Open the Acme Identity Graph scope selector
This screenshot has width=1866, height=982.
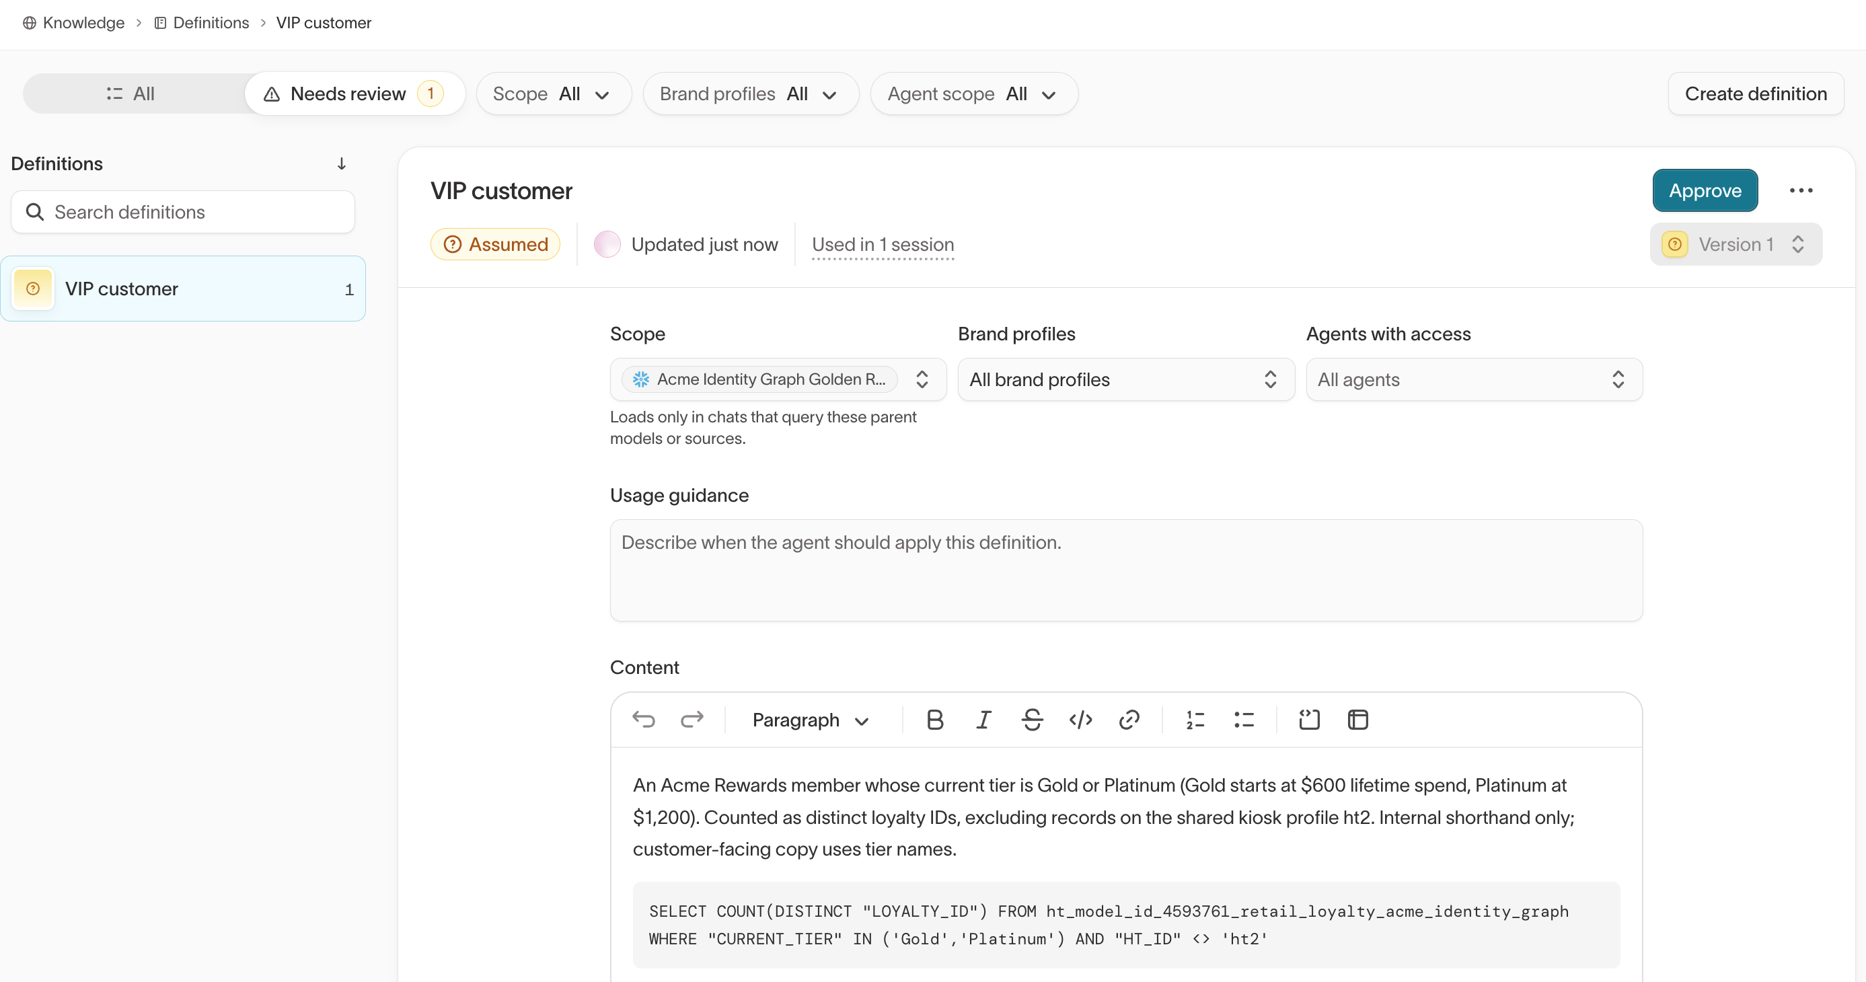point(778,379)
